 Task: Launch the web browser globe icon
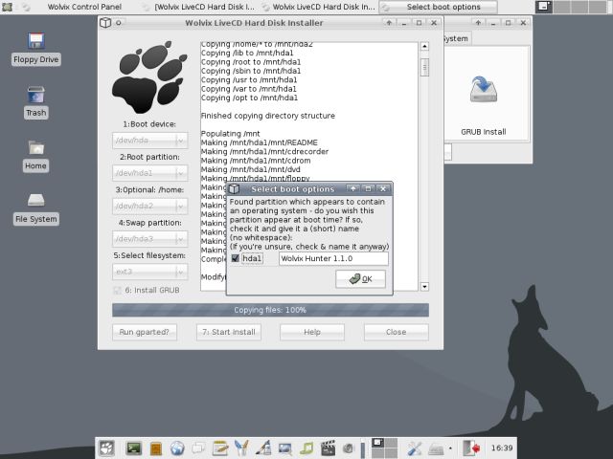tap(177, 448)
